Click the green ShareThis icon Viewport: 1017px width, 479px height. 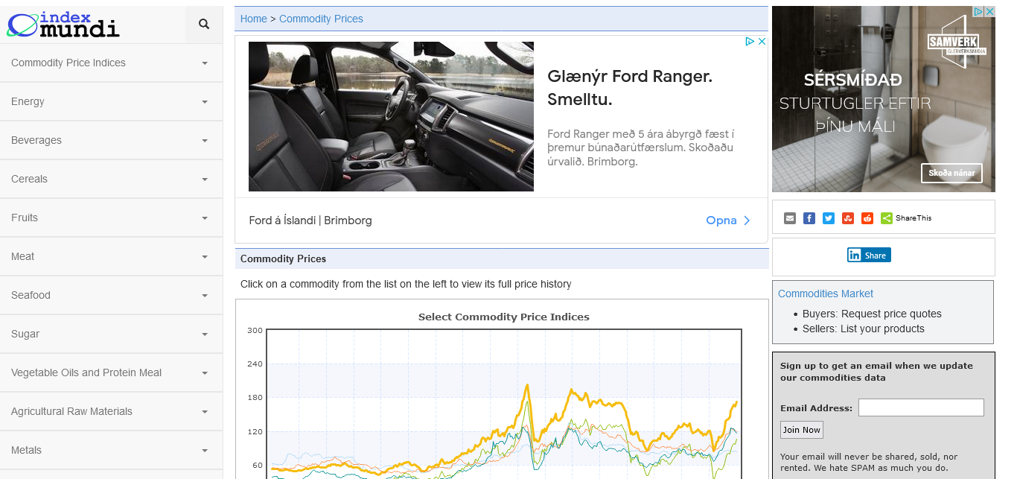(887, 218)
